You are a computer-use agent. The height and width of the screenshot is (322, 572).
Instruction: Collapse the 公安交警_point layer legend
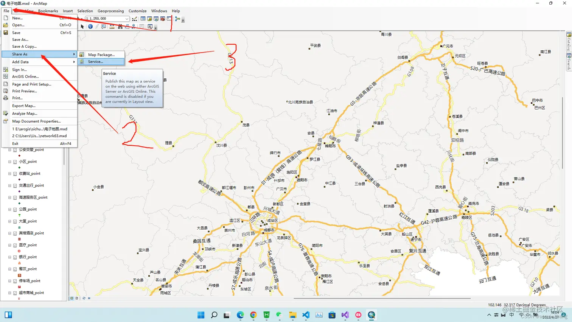pos(10,150)
